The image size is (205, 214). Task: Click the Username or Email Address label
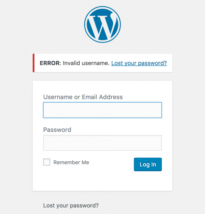click(83, 97)
